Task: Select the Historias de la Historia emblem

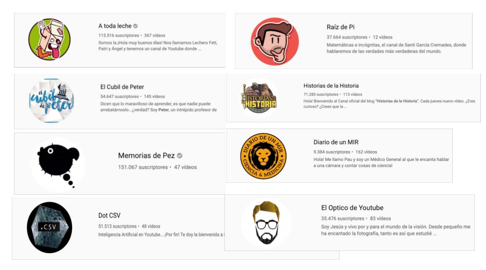Action: [259, 98]
